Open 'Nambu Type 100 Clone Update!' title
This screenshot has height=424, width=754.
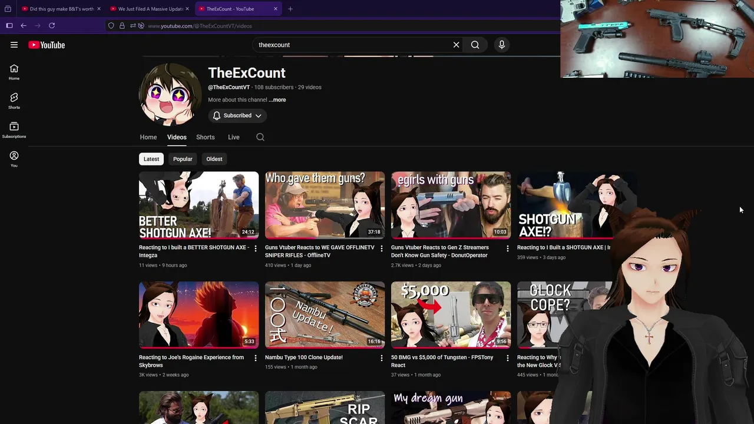coord(304,357)
